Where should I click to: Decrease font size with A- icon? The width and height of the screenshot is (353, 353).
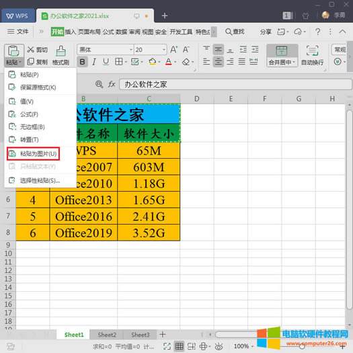pos(186,50)
